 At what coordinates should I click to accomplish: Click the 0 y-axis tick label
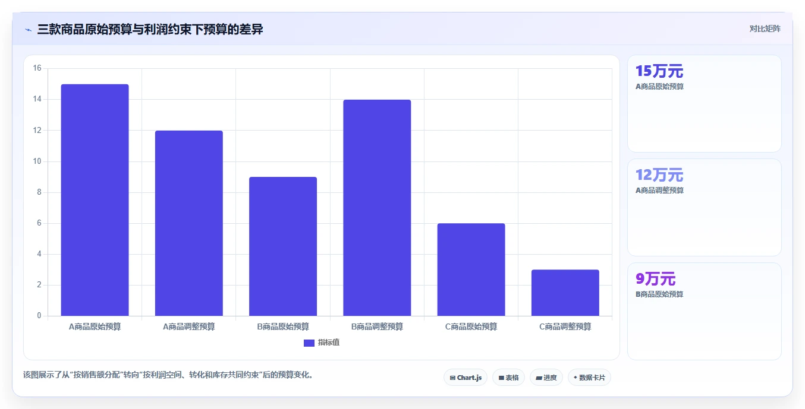click(x=39, y=316)
